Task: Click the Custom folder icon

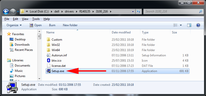Action: pyautogui.click(x=48, y=39)
